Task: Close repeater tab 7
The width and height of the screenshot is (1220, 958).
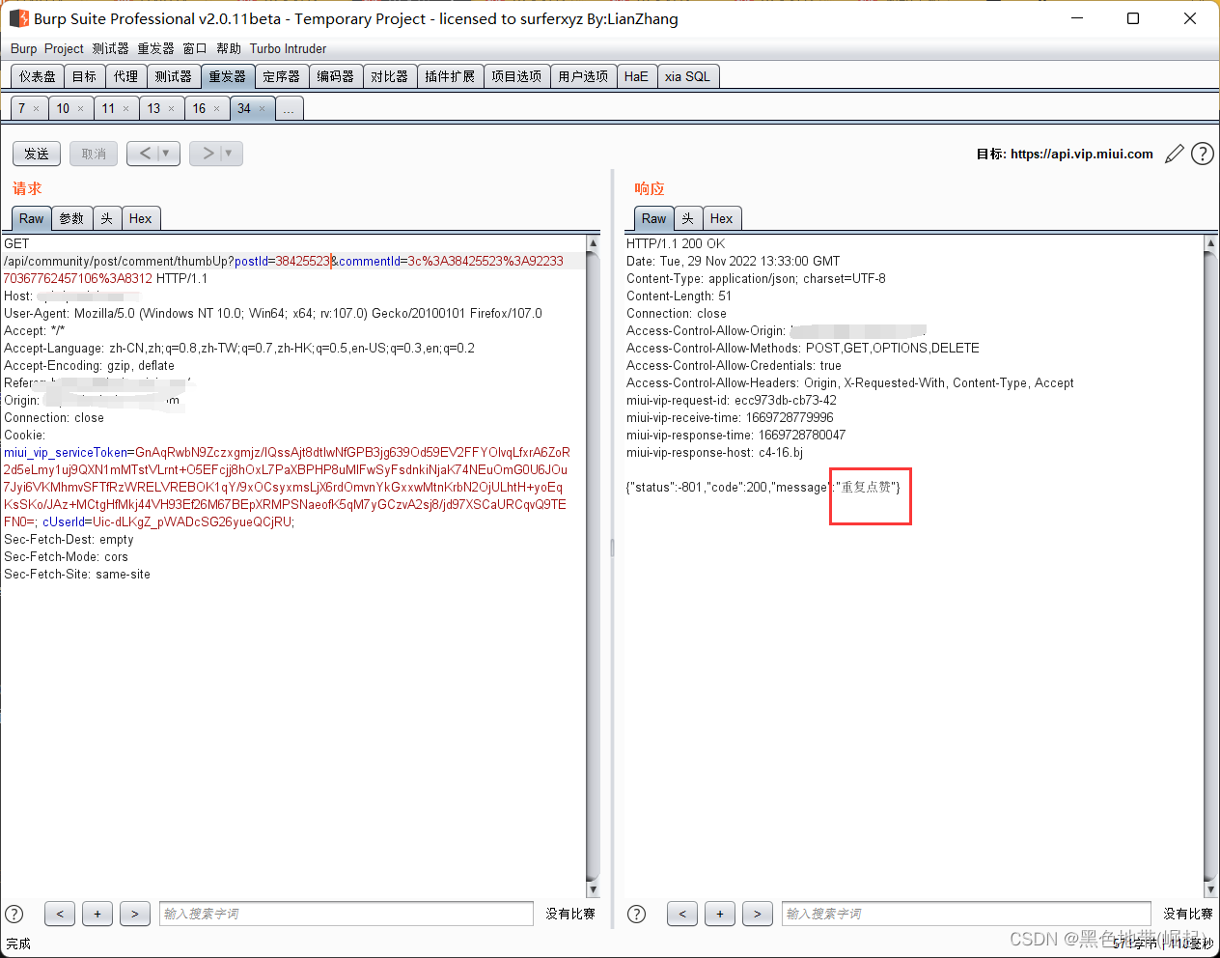Action: pyautogui.click(x=37, y=109)
